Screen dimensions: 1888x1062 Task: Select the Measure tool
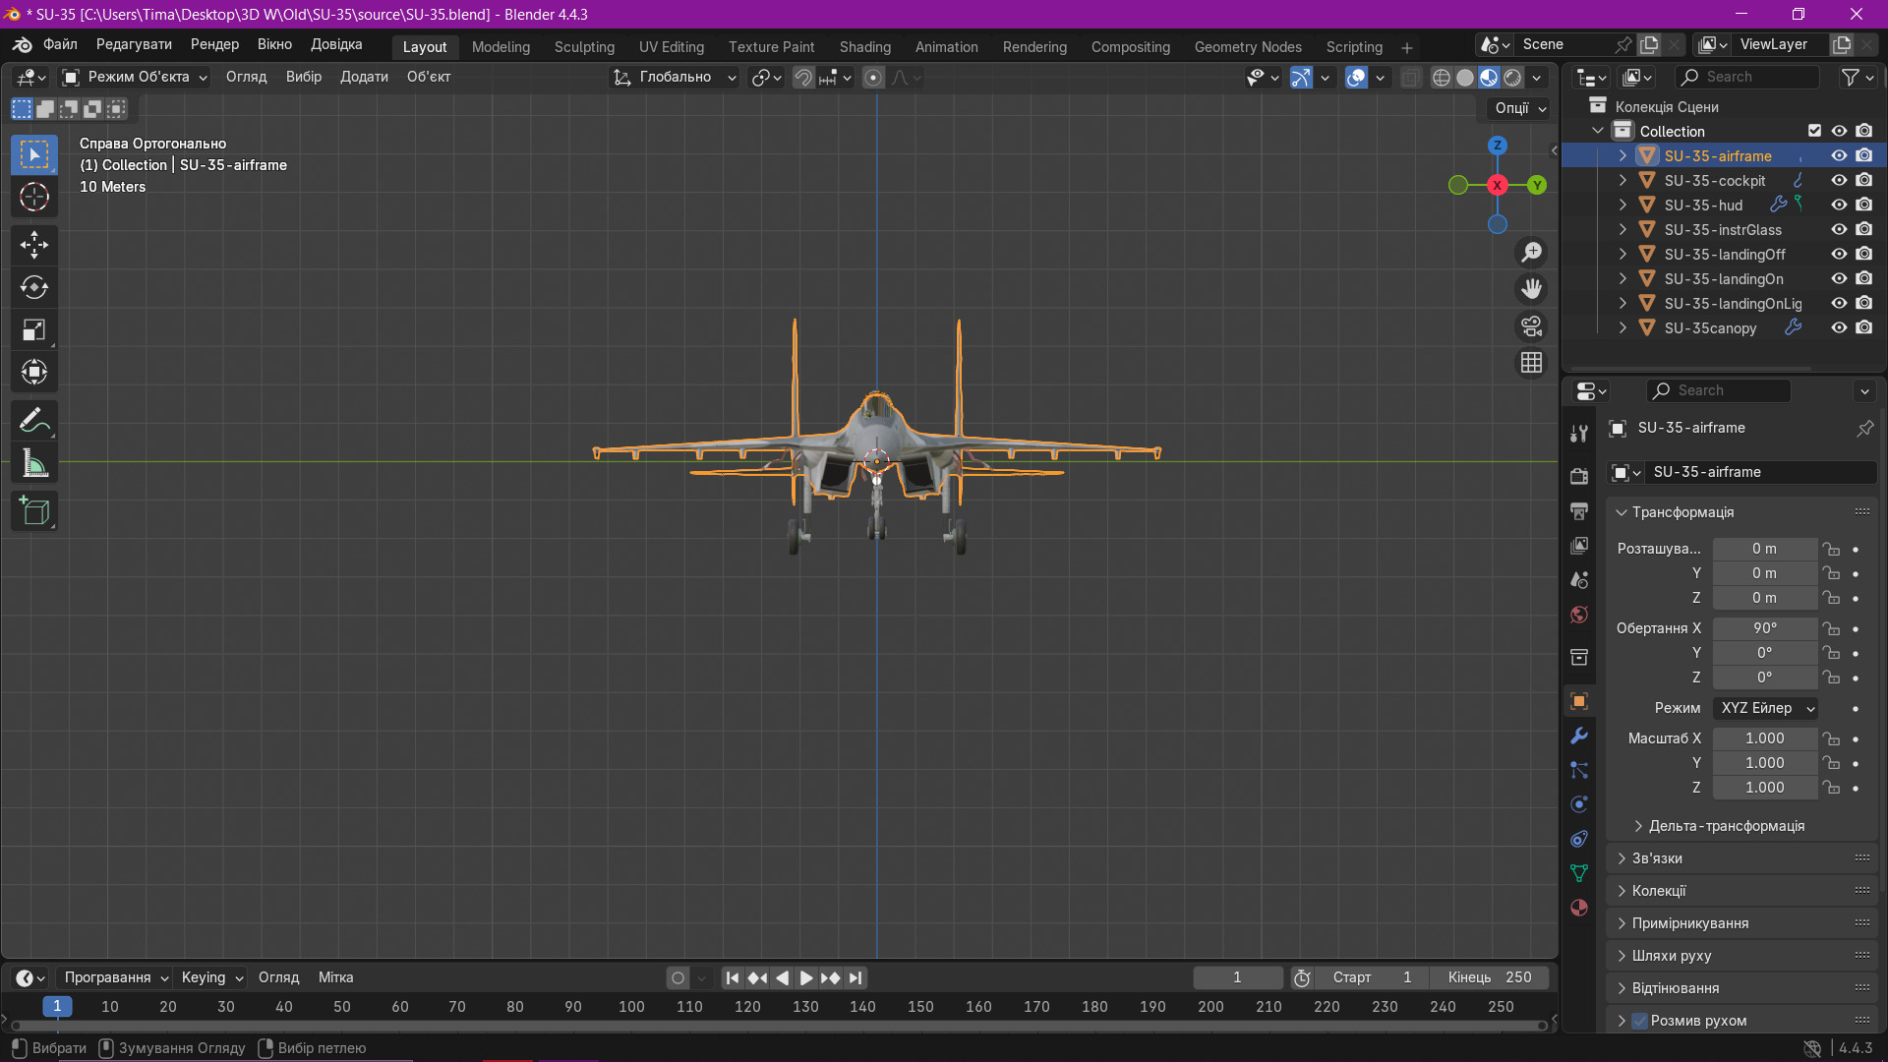click(34, 463)
